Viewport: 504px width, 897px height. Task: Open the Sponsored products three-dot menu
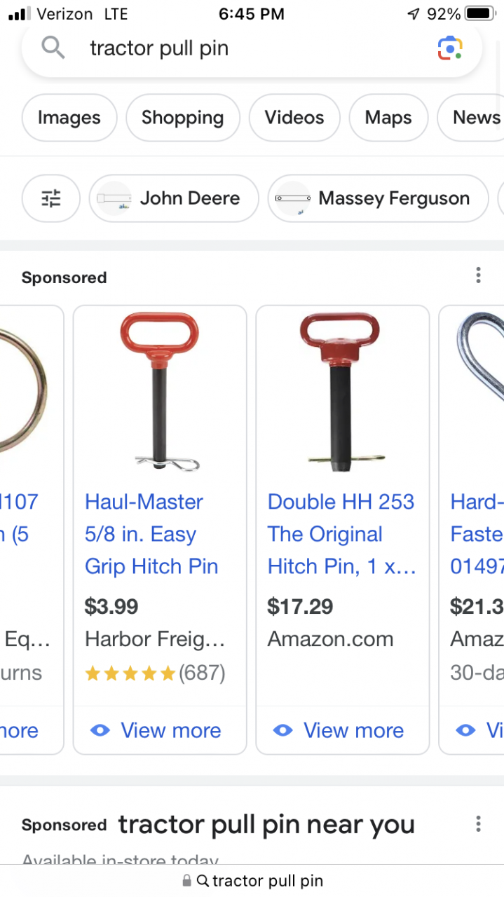478,275
